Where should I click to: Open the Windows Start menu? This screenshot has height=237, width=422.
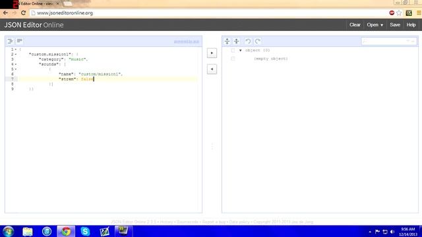8,231
